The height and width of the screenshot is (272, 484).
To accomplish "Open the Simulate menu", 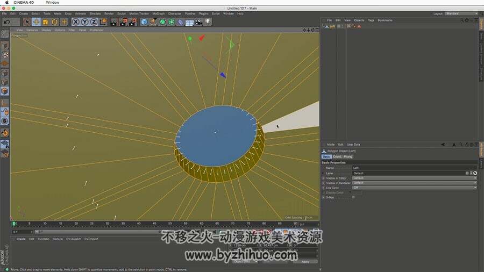I will 95,13.
